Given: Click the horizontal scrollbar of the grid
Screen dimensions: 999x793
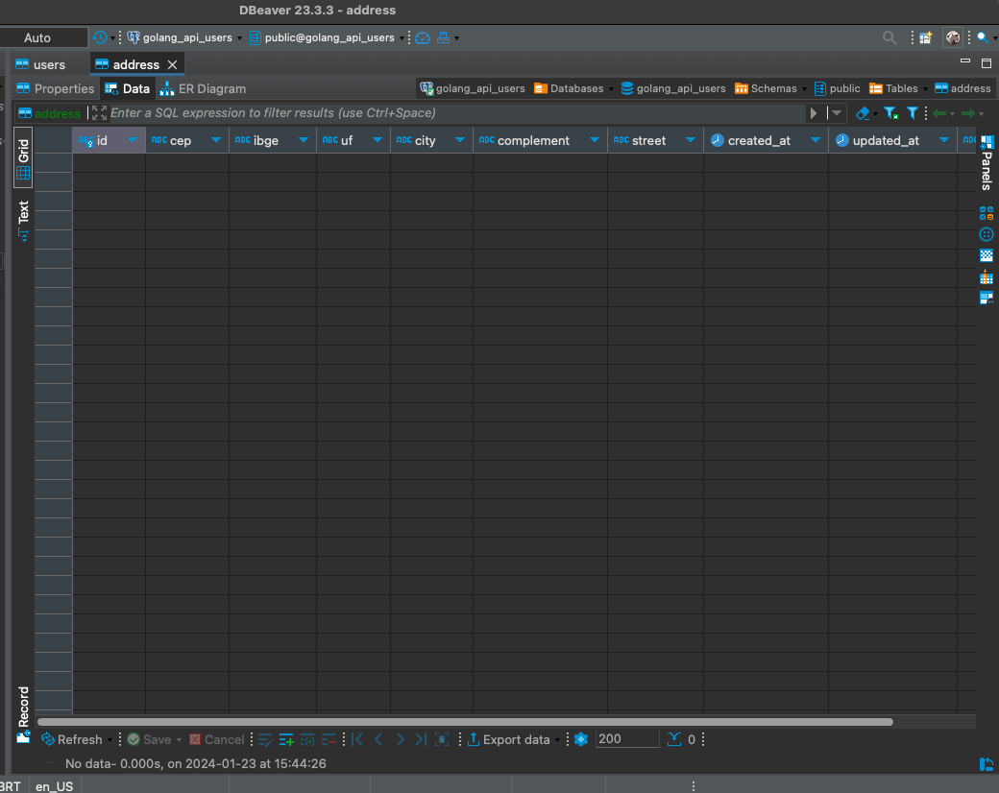Looking at the screenshot, I should coord(465,722).
